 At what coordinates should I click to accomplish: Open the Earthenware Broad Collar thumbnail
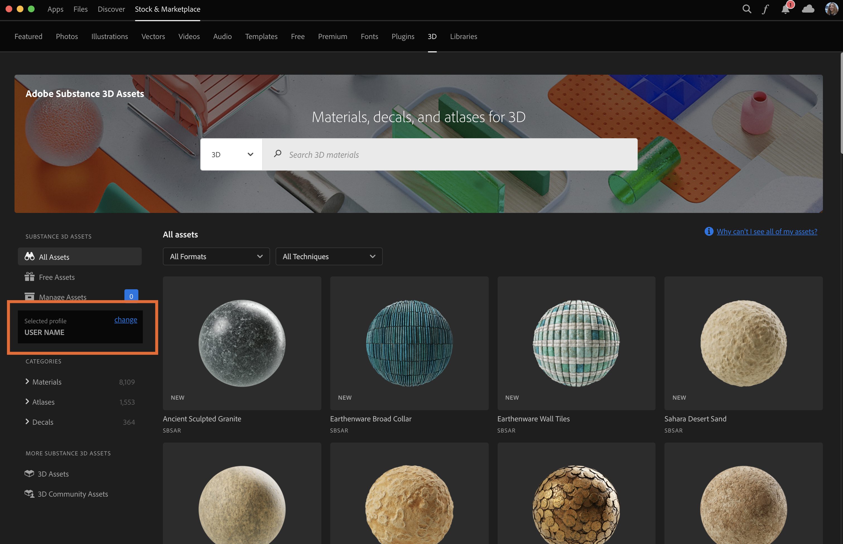[409, 343]
